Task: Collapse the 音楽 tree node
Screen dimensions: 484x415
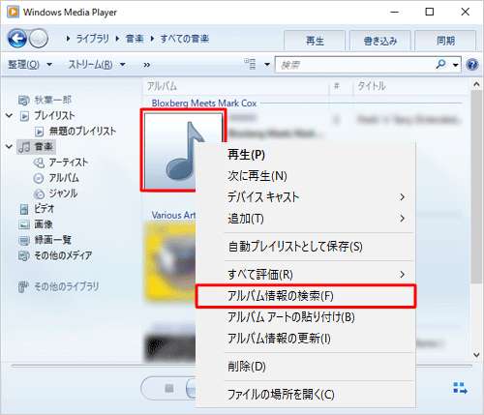Action: tap(10, 147)
